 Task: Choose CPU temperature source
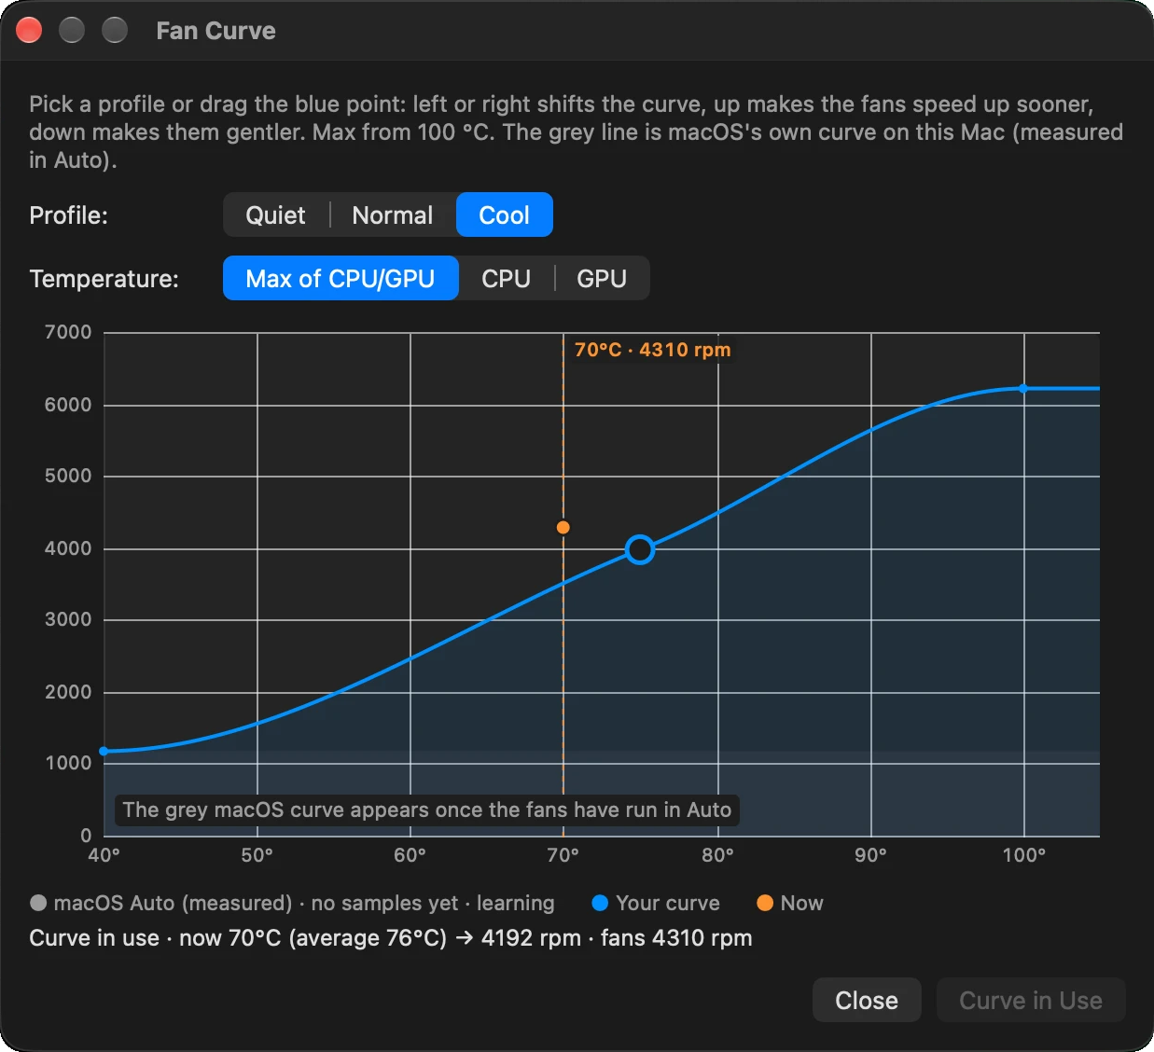pyautogui.click(x=507, y=279)
